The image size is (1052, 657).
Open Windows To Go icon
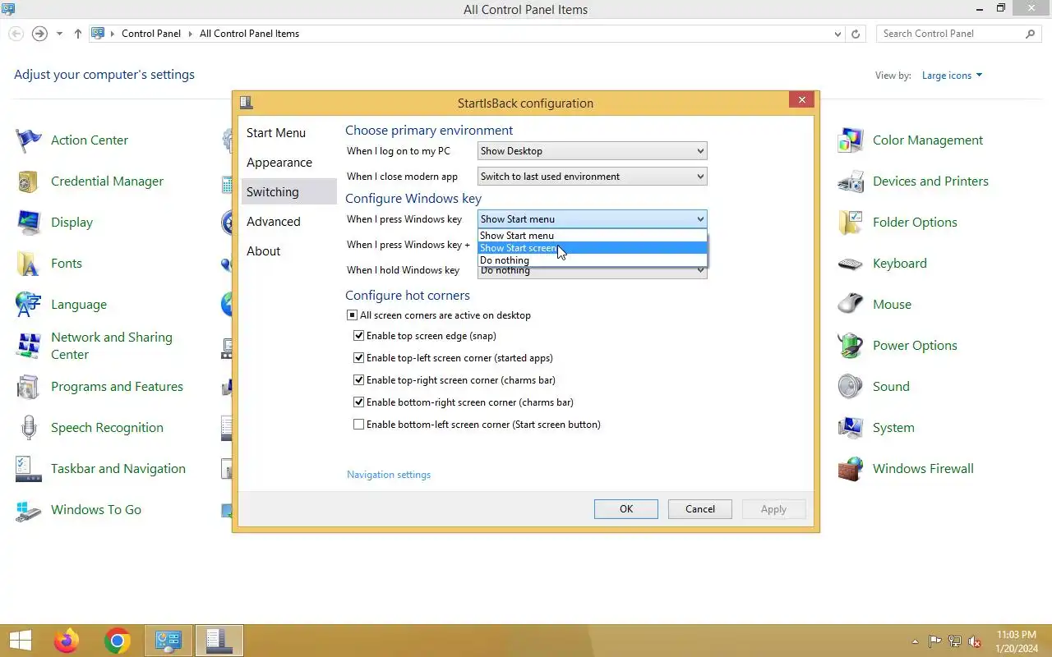coord(29,510)
